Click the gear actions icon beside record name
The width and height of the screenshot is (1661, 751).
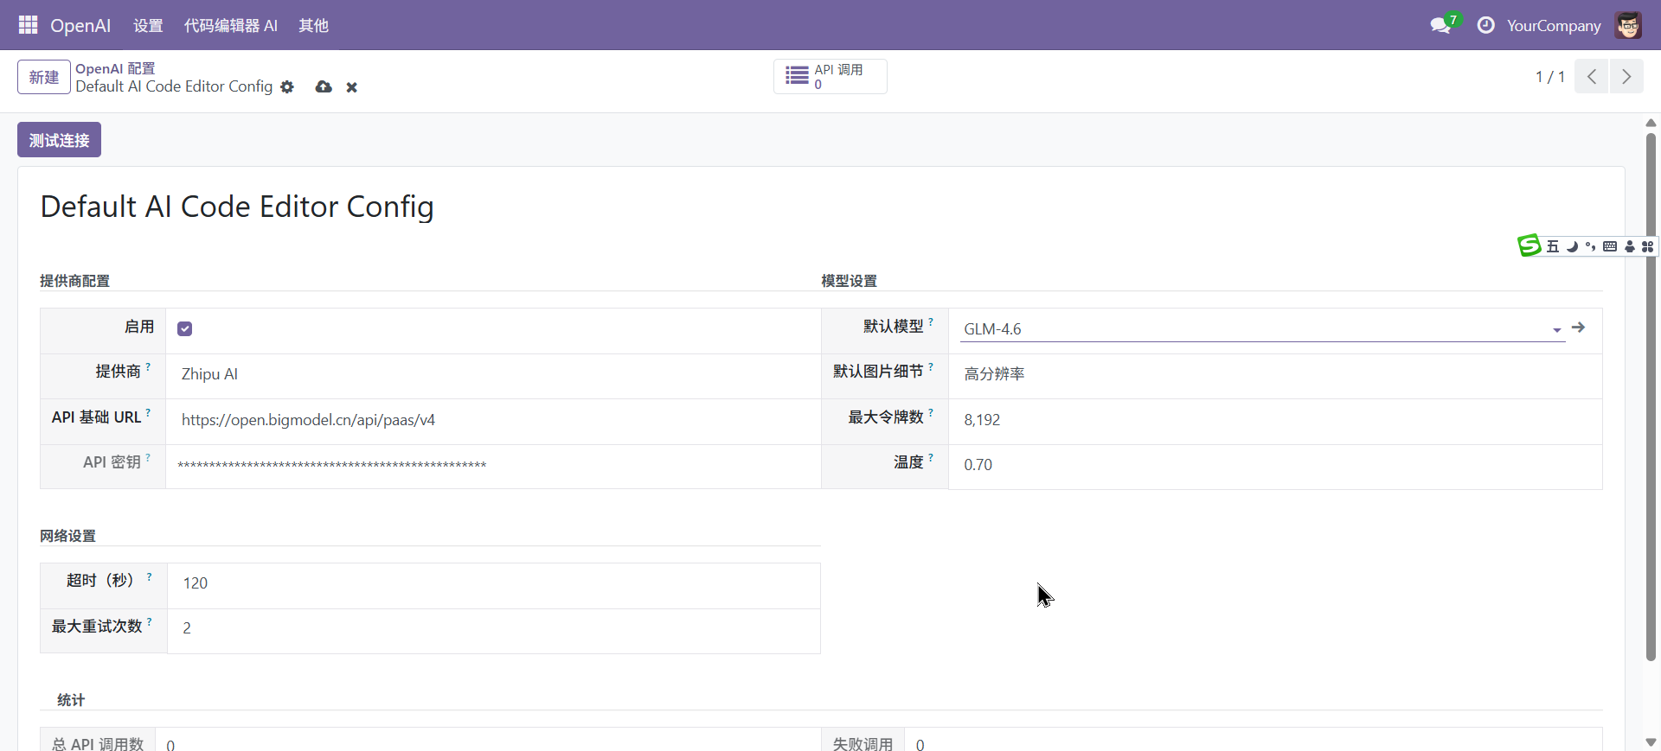coord(287,87)
